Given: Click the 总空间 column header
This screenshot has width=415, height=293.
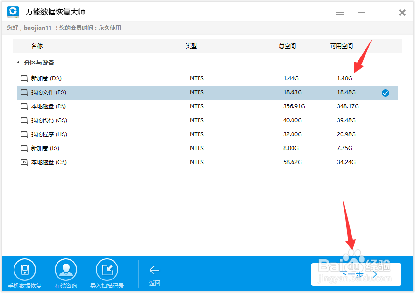Looking at the screenshot, I should 287,46.
